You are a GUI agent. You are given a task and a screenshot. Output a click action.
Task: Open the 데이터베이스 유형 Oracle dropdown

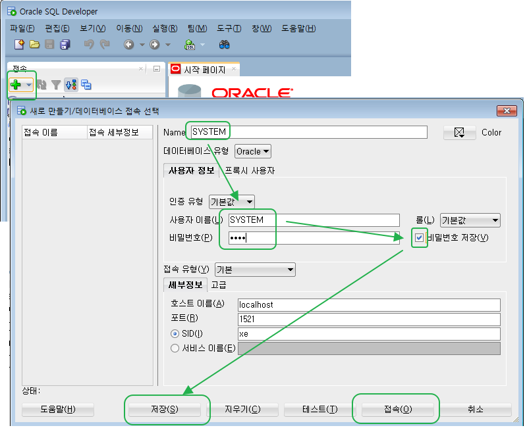pos(253,152)
